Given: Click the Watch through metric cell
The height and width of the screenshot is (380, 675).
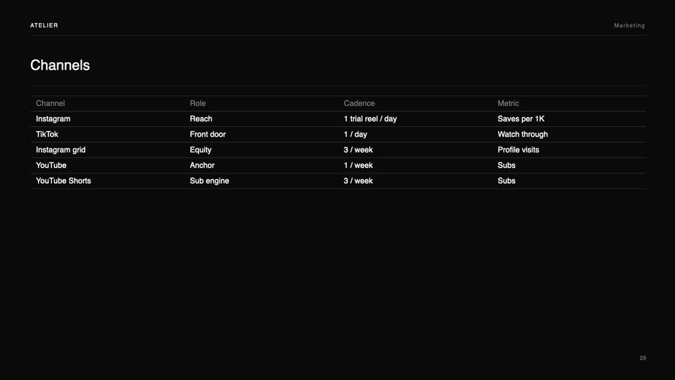Looking at the screenshot, I should point(522,134).
